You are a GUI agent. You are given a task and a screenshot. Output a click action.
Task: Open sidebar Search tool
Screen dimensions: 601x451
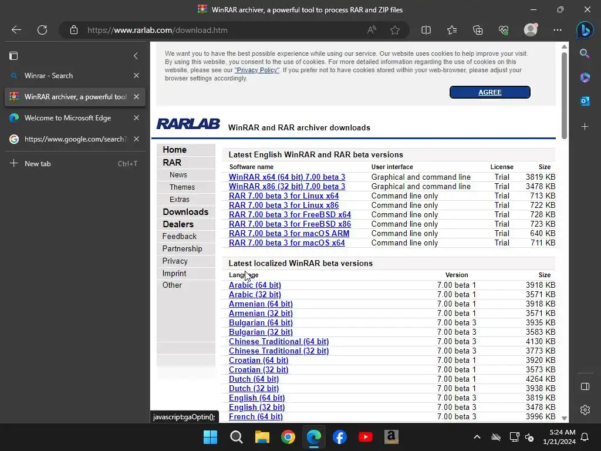pyautogui.click(x=585, y=53)
